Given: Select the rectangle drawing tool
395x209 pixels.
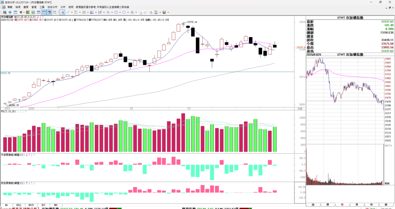Looking at the screenshot, I should [x=115, y=12].
